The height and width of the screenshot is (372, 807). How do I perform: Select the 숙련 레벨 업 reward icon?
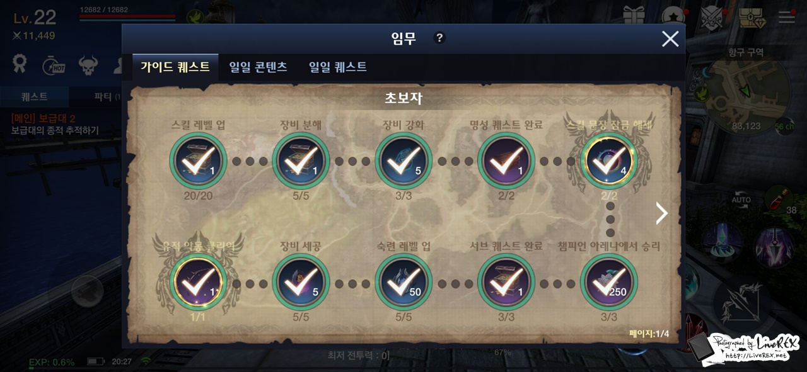pyautogui.click(x=403, y=283)
